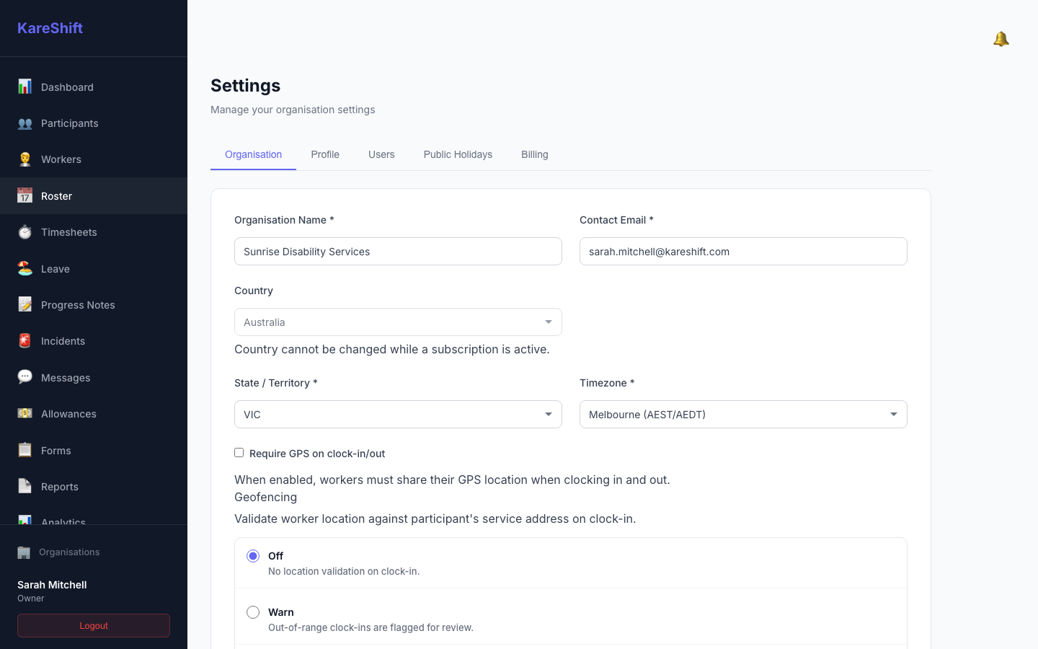Select the Organisation tab
This screenshot has height=649, width=1038.
click(253, 154)
